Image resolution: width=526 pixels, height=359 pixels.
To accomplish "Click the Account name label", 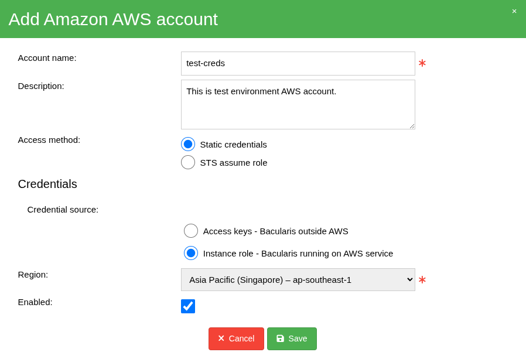I will 47,58.
